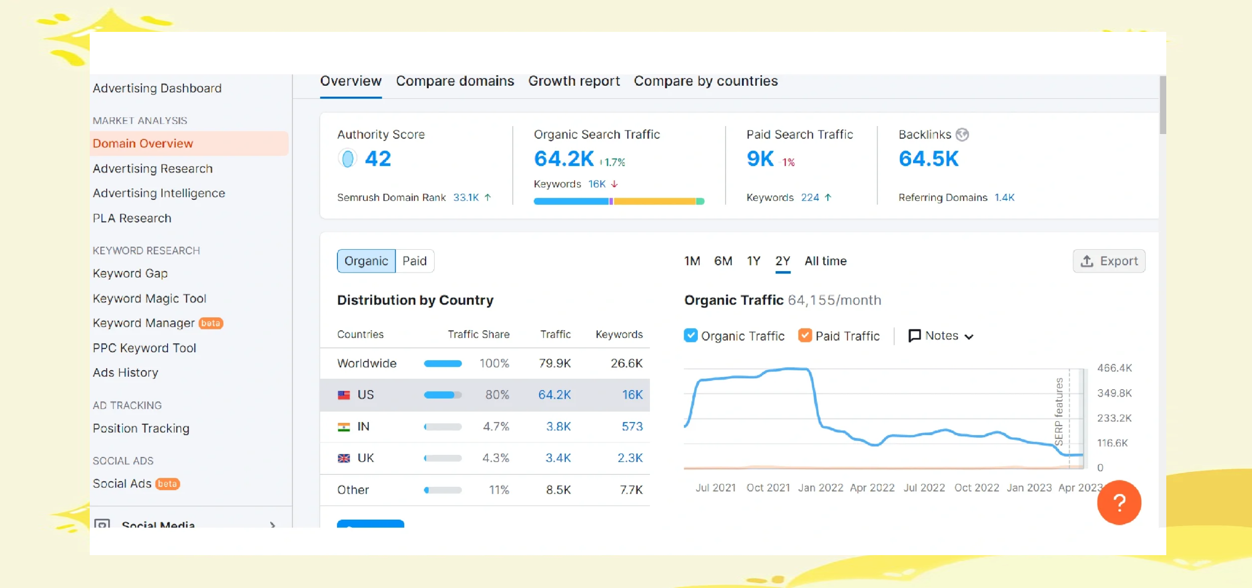This screenshot has width=1252, height=588.
Task: Click the India flag icon
Action: tap(344, 427)
